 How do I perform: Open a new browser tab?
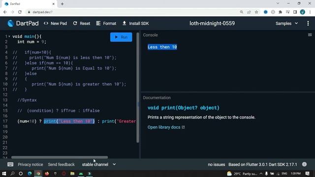point(63,4)
